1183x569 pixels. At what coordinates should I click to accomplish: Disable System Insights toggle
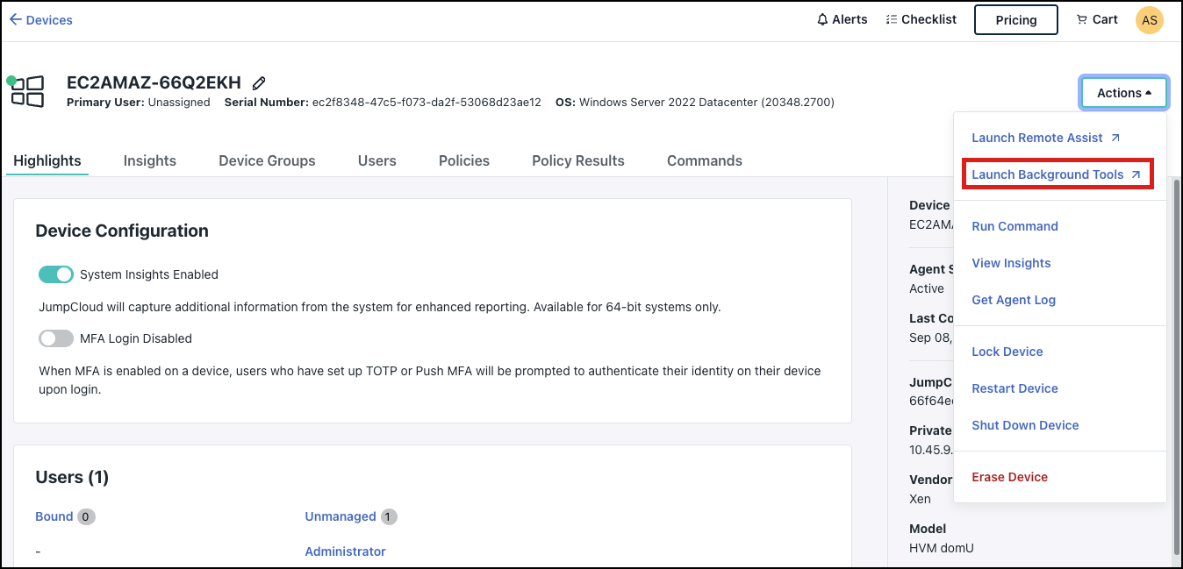tap(55, 274)
